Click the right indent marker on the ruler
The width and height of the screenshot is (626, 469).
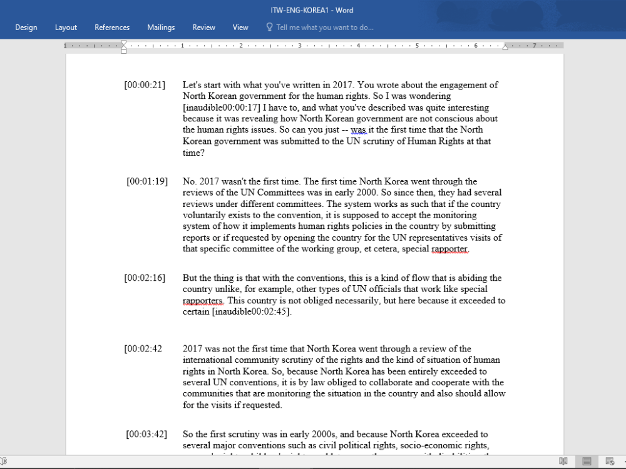pos(505,46)
